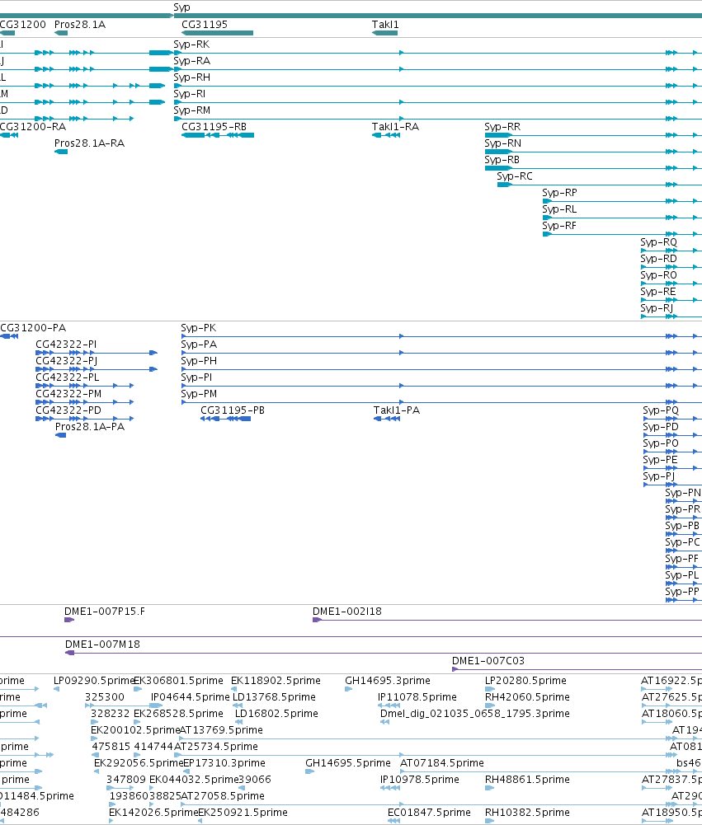Select the Syp-RI transcript label
The width and height of the screenshot is (702, 825).
pyautogui.click(x=189, y=94)
